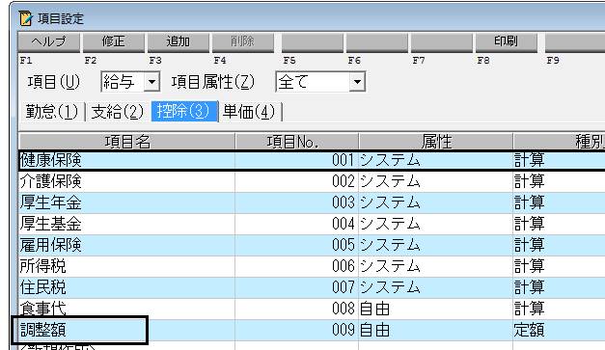The height and width of the screenshot is (350, 605).
Task: Click the 定額 type in 調整額 row
Action: pos(529,331)
